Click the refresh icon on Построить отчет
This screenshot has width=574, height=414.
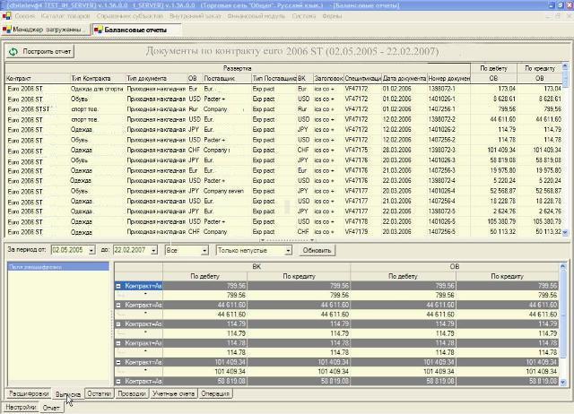click(x=13, y=52)
